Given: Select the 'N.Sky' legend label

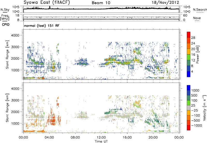Looking at the screenshot, I should click(5, 10).
